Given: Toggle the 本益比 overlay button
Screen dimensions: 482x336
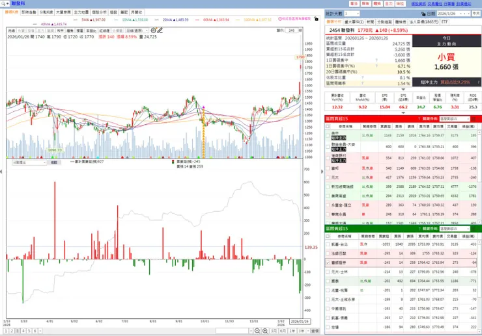Looking at the screenshot, I should click(91, 31).
